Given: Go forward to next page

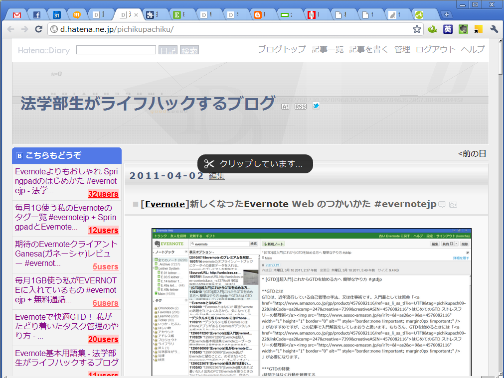Looking at the screenshot, I should pos(25,29).
